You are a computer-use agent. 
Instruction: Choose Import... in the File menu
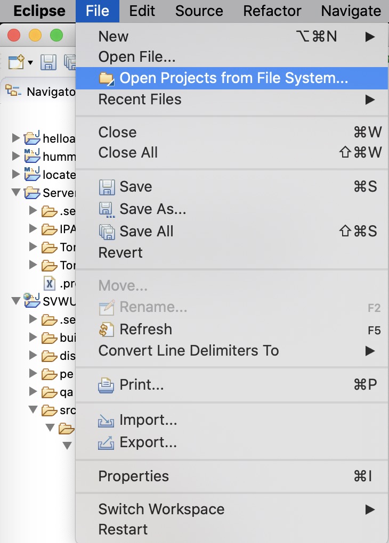232,420
